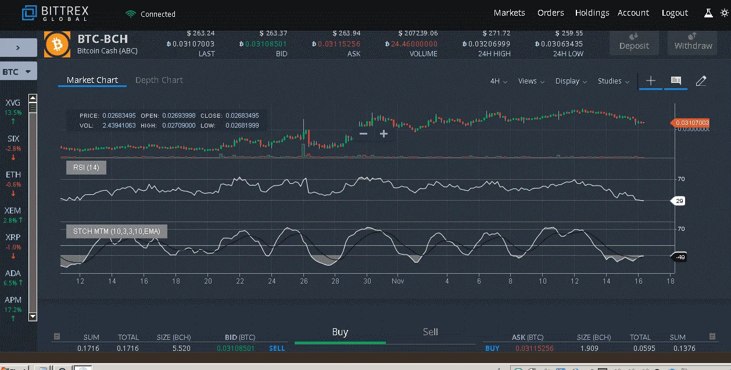Click the RSI value marker 29

(679, 201)
